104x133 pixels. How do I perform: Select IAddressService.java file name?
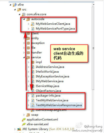pos(50,67)
